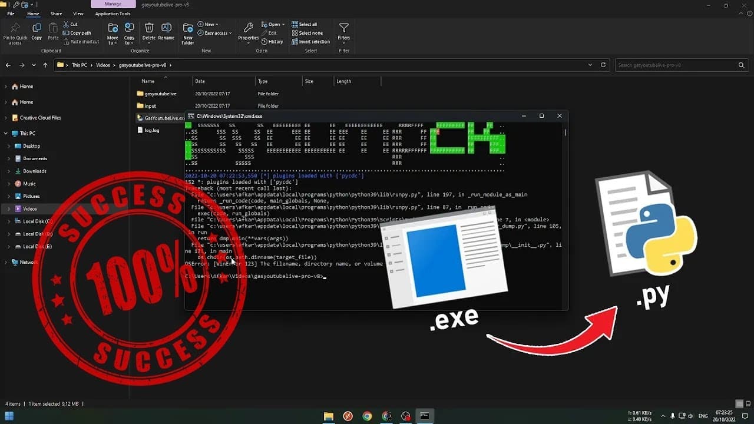Image resolution: width=754 pixels, height=424 pixels.
Task: Open the ribbon Open dropdown
Action: click(x=273, y=25)
